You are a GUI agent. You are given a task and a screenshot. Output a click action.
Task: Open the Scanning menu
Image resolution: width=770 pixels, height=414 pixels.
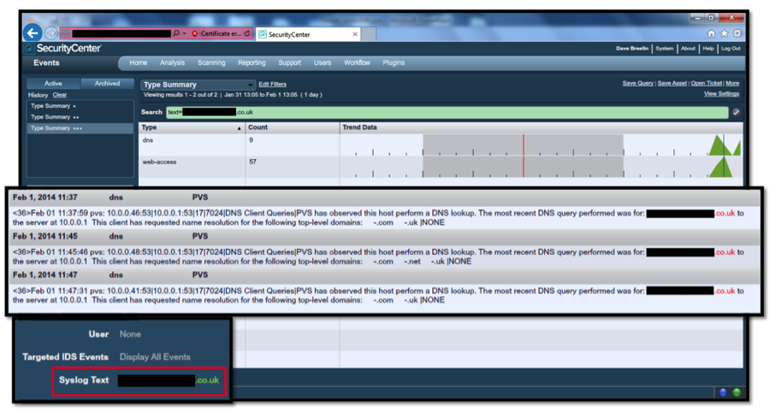211,62
